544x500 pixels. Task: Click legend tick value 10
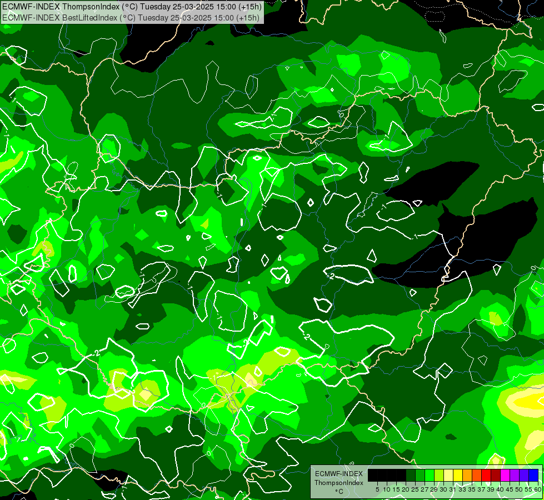point(387,489)
